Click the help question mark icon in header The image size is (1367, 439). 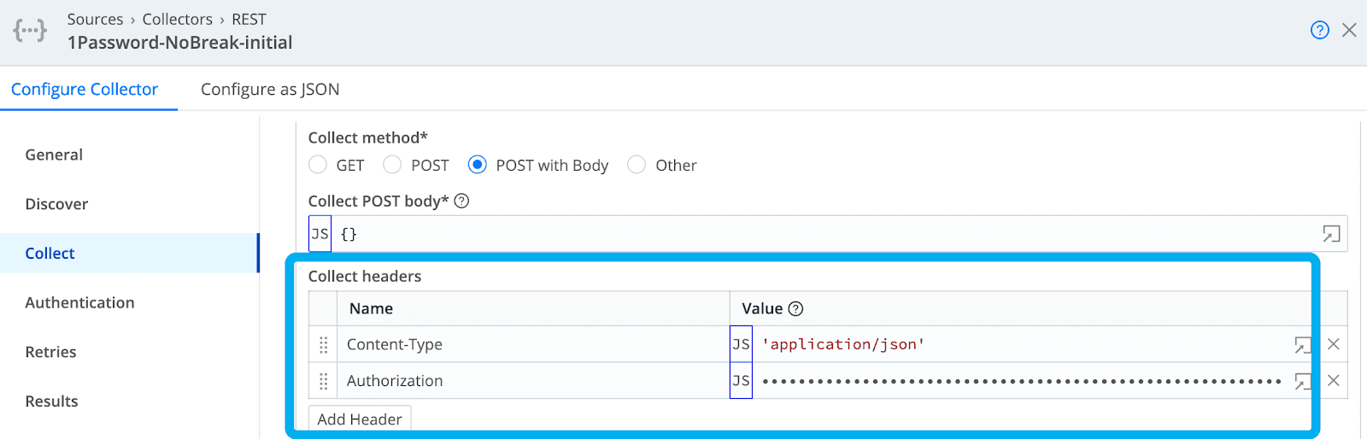point(1319,31)
